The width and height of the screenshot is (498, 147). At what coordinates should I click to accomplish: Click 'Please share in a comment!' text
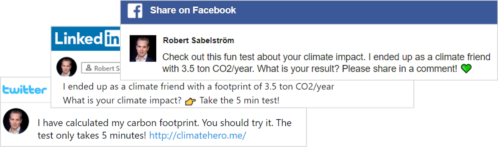399,69
